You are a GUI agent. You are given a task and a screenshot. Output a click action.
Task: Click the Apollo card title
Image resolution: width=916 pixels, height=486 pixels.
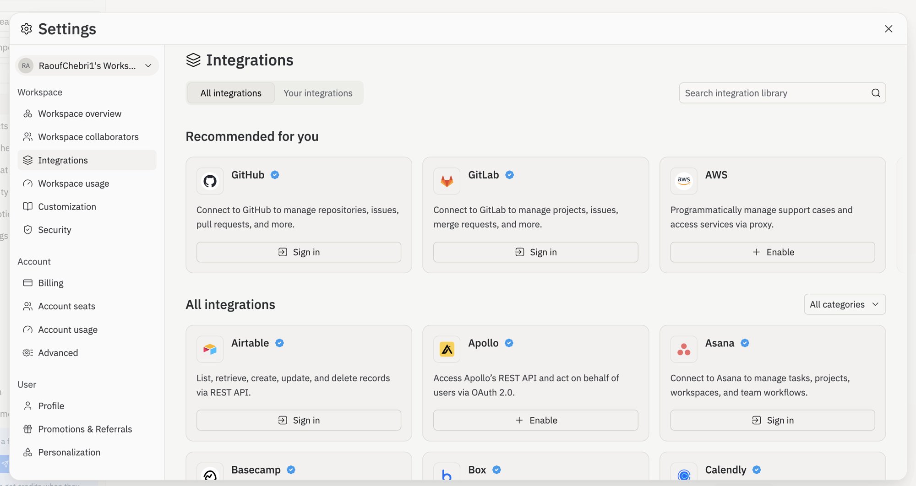coord(483,343)
